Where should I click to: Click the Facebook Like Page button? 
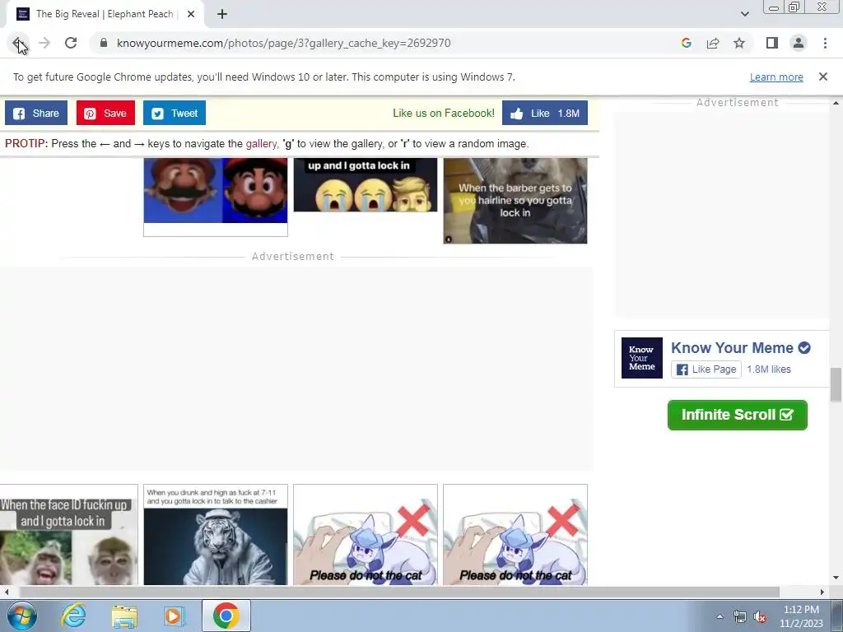[x=706, y=369]
